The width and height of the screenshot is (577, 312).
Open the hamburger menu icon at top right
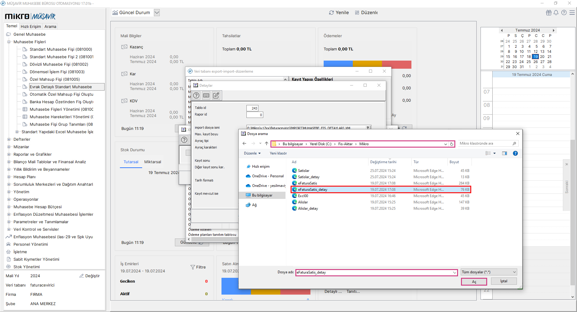(572, 13)
